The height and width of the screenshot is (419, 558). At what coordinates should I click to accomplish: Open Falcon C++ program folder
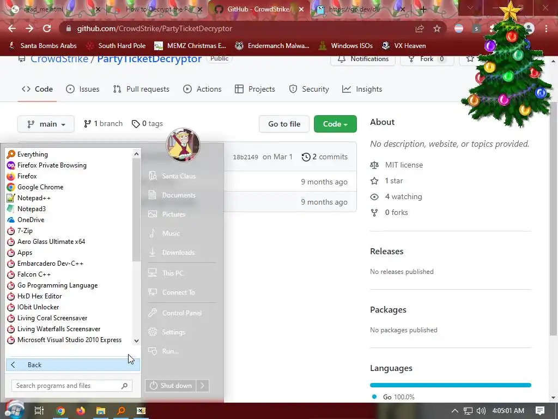(28, 274)
